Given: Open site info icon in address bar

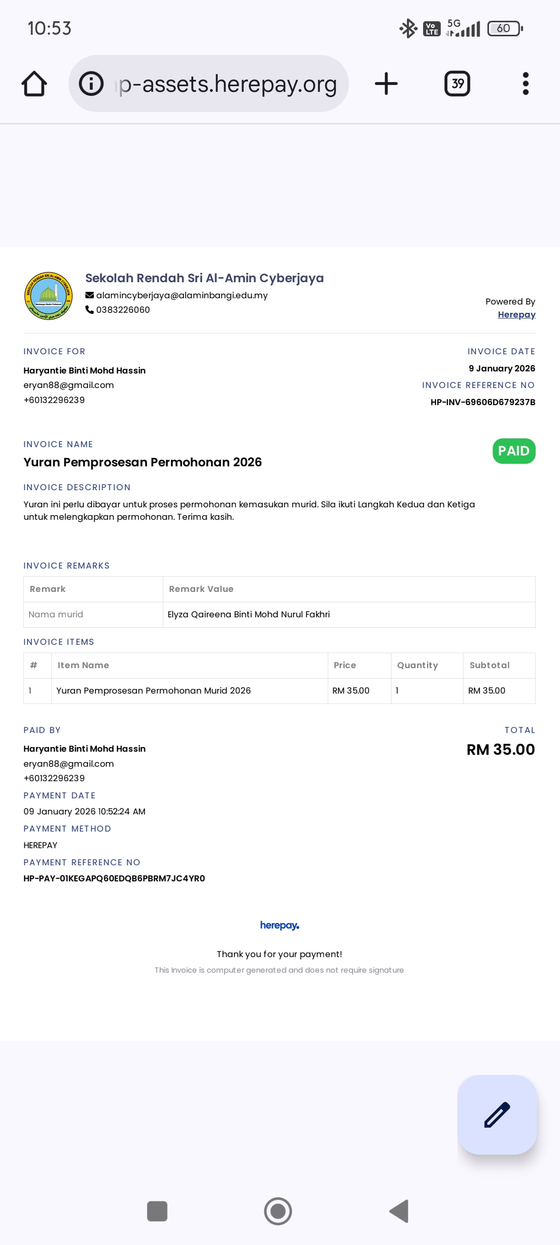Looking at the screenshot, I should tap(91, 84).
